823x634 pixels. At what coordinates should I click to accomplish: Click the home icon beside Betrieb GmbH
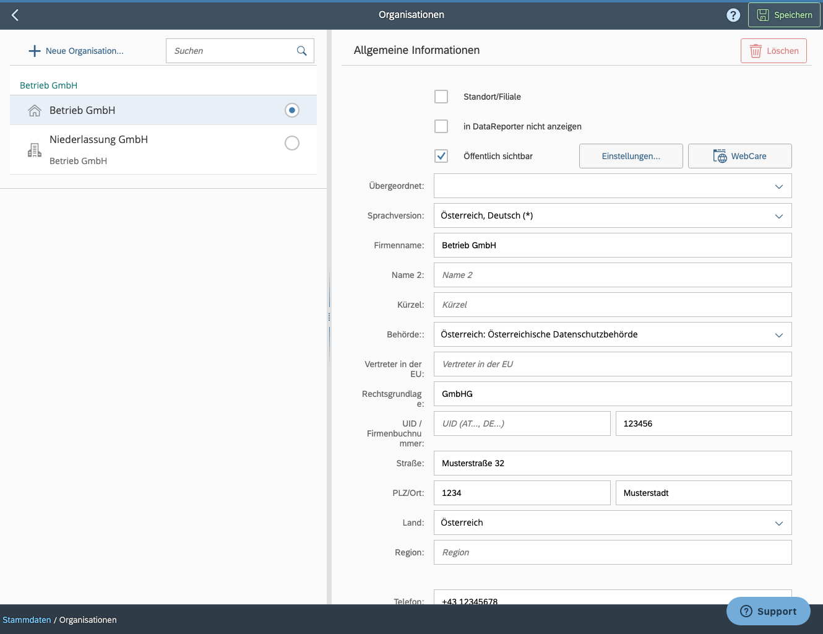tap(34, 110)
